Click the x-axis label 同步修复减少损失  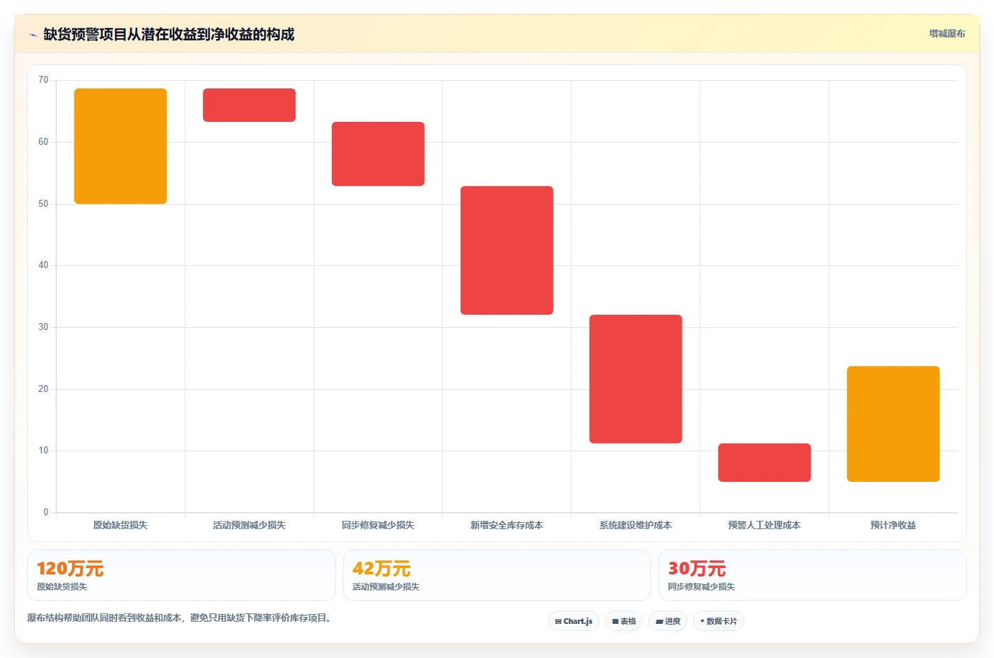point(378,525)
